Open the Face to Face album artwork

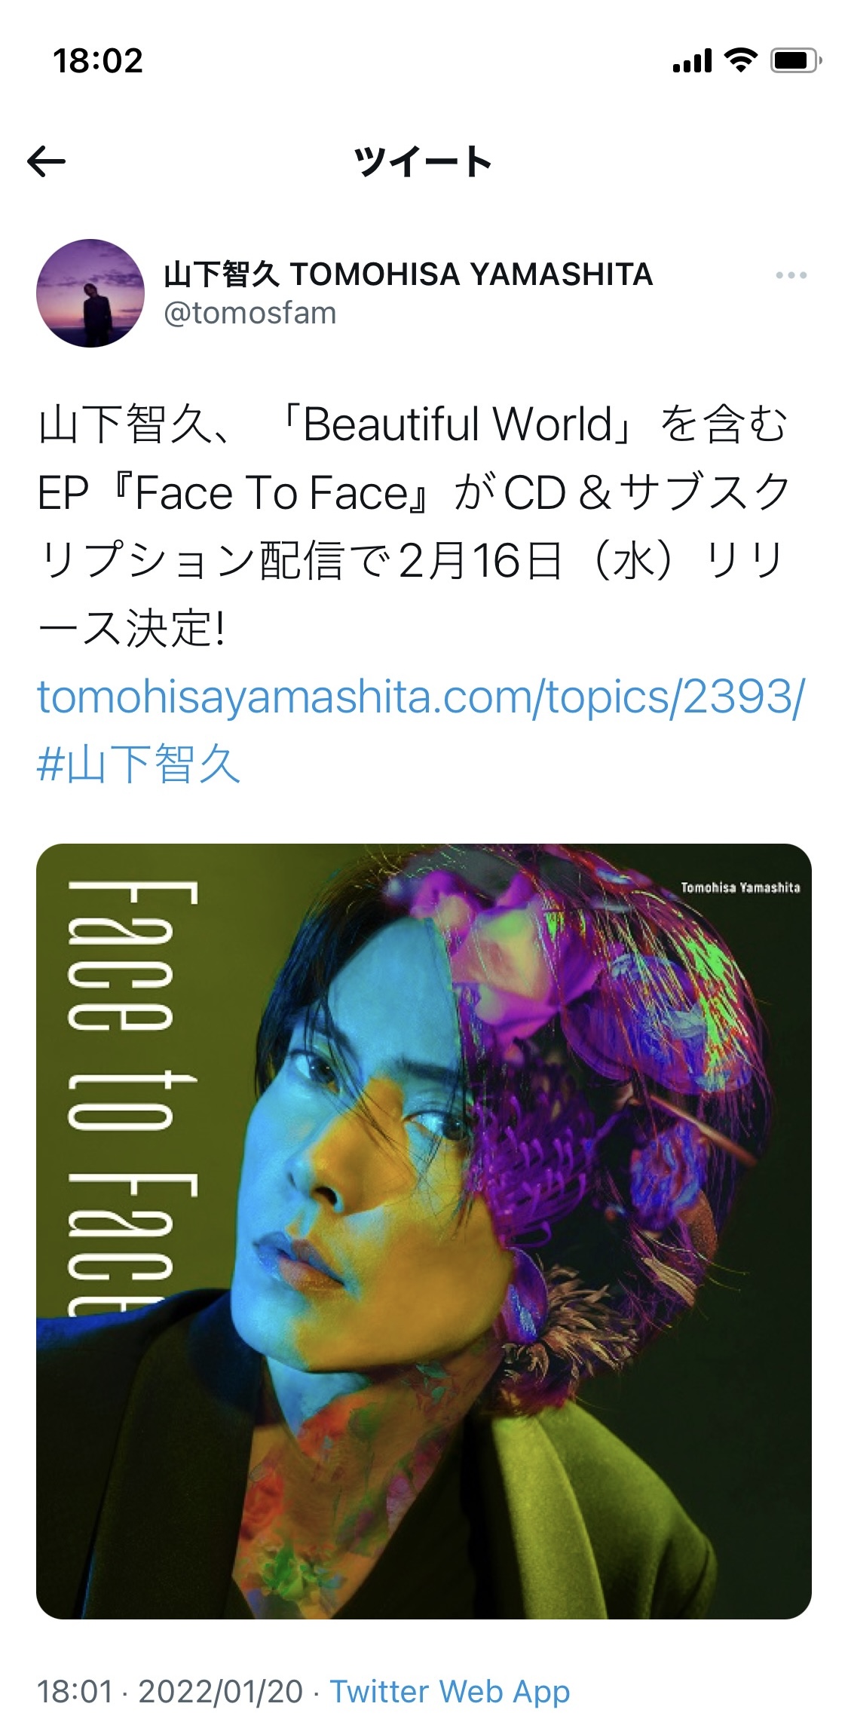pyautogui.click(x=424, y=1231)
